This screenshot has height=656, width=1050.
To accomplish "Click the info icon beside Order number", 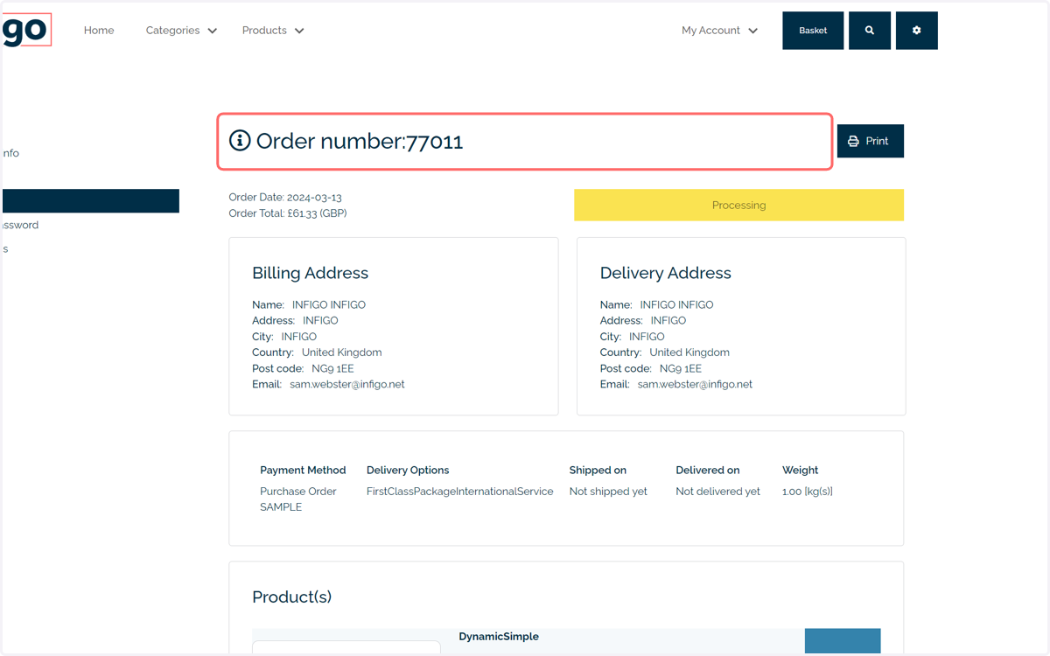I will (240, 140).
